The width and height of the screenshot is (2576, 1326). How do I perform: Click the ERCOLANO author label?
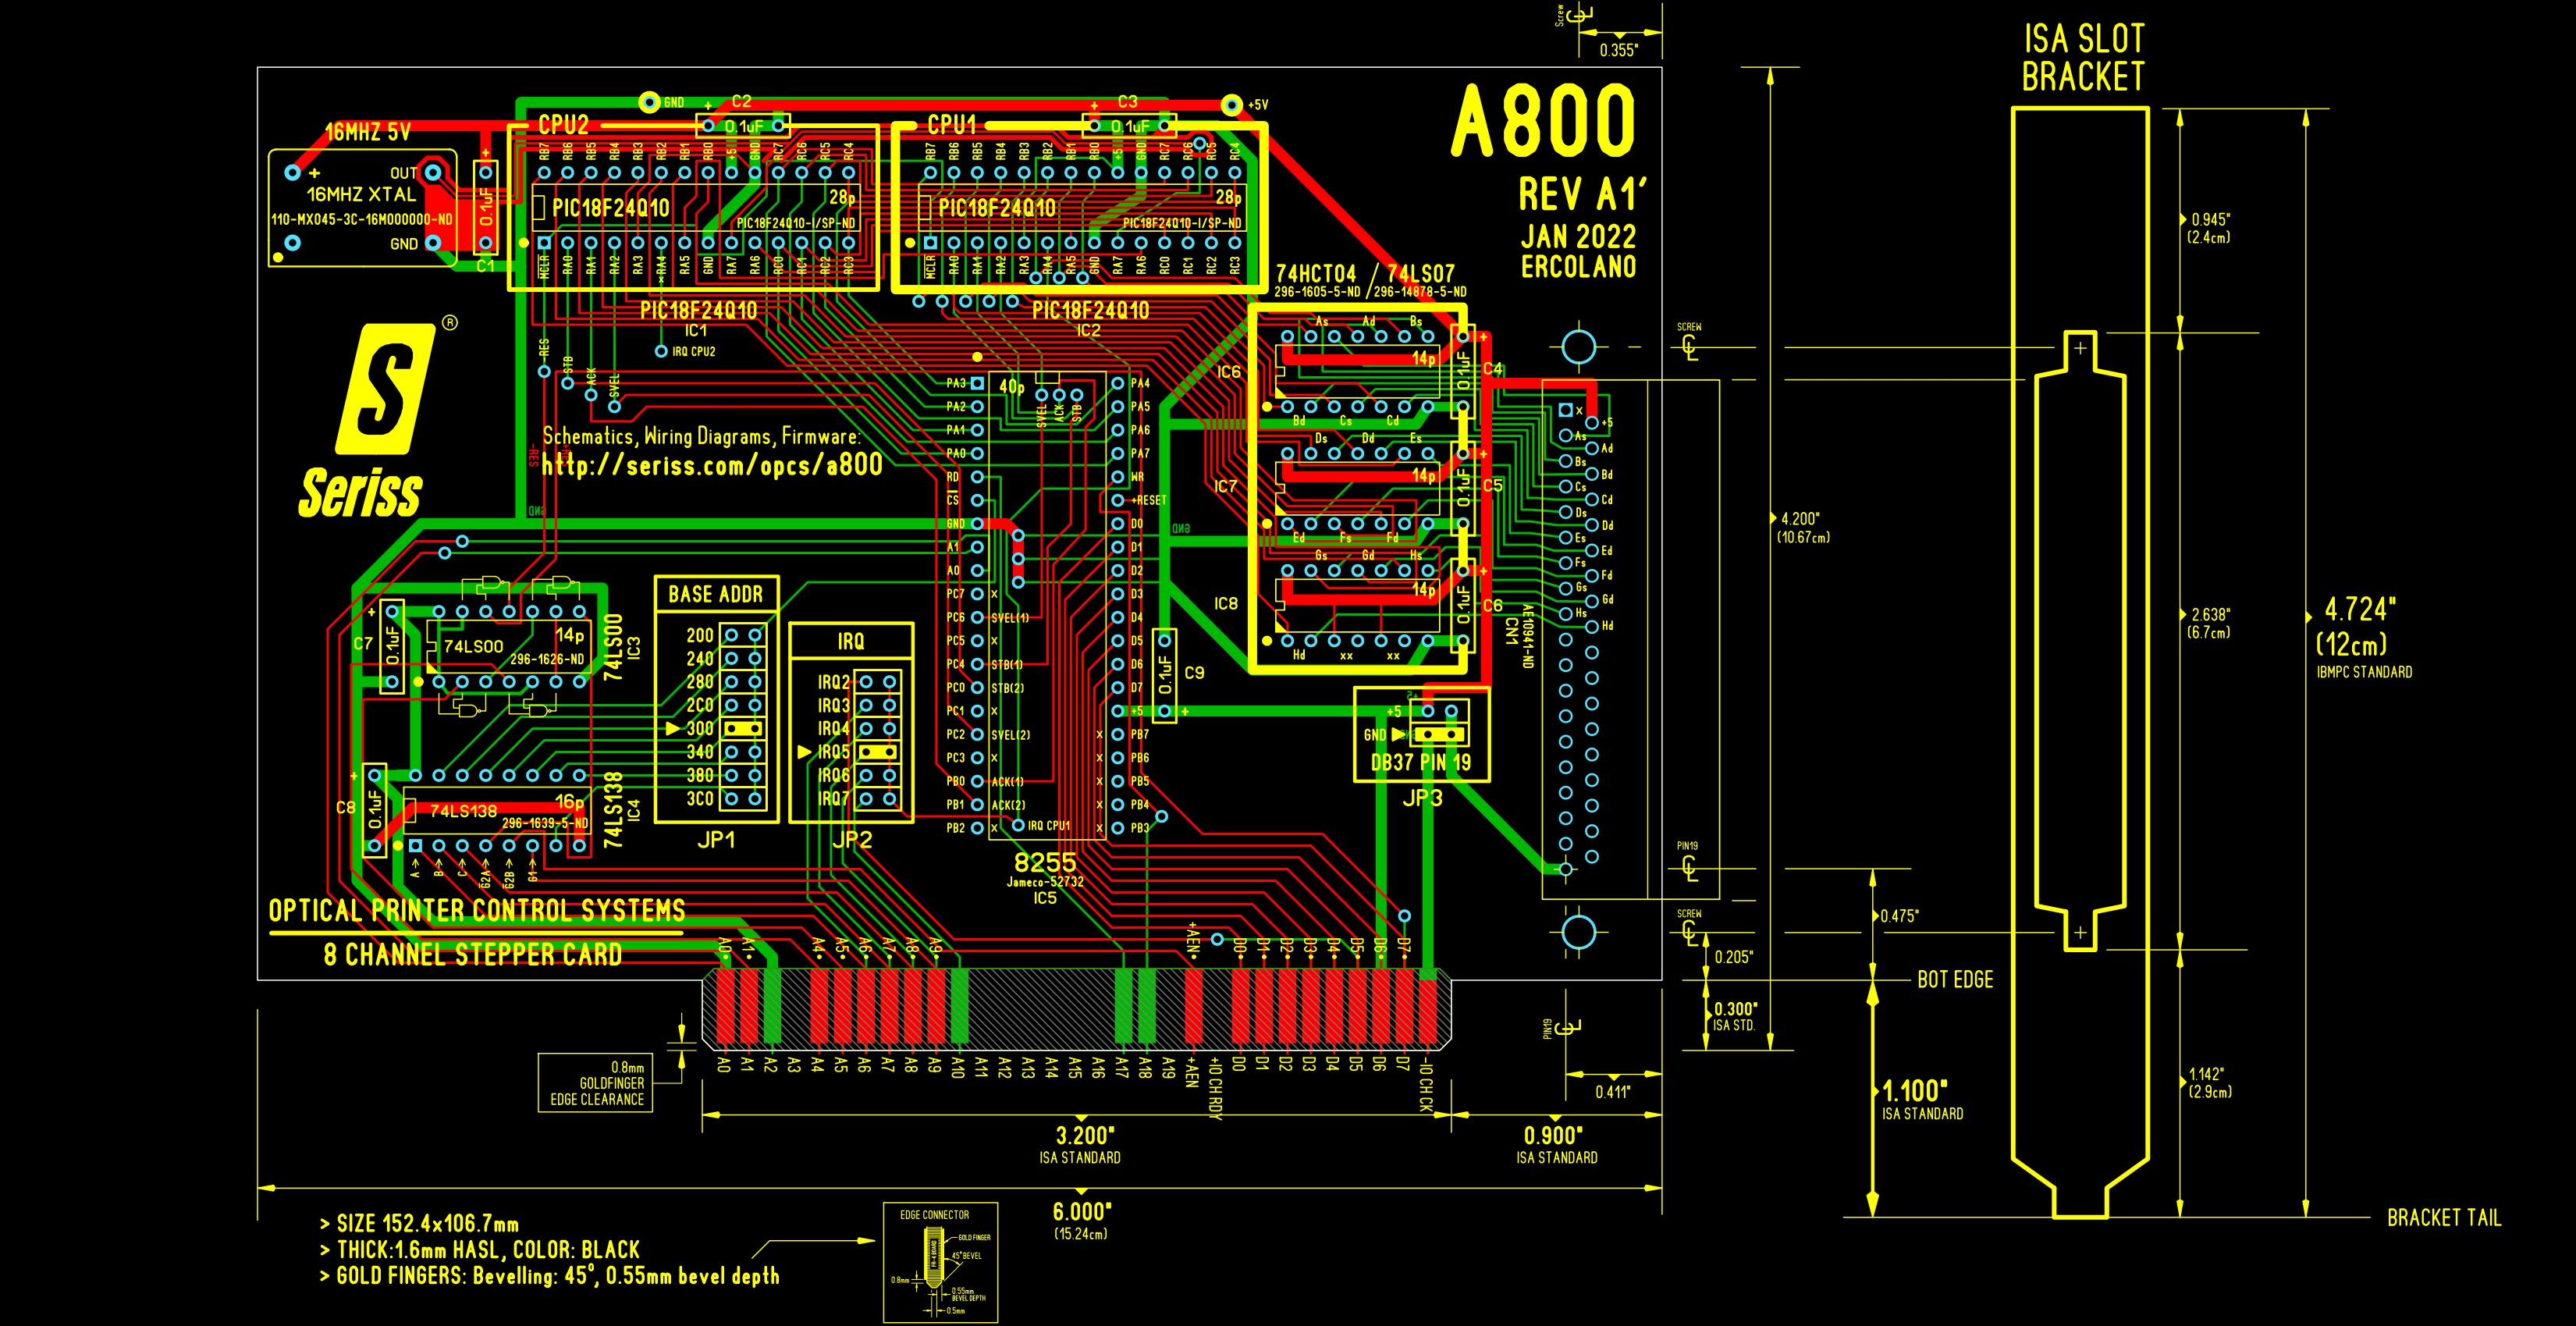pos(1578,267)
